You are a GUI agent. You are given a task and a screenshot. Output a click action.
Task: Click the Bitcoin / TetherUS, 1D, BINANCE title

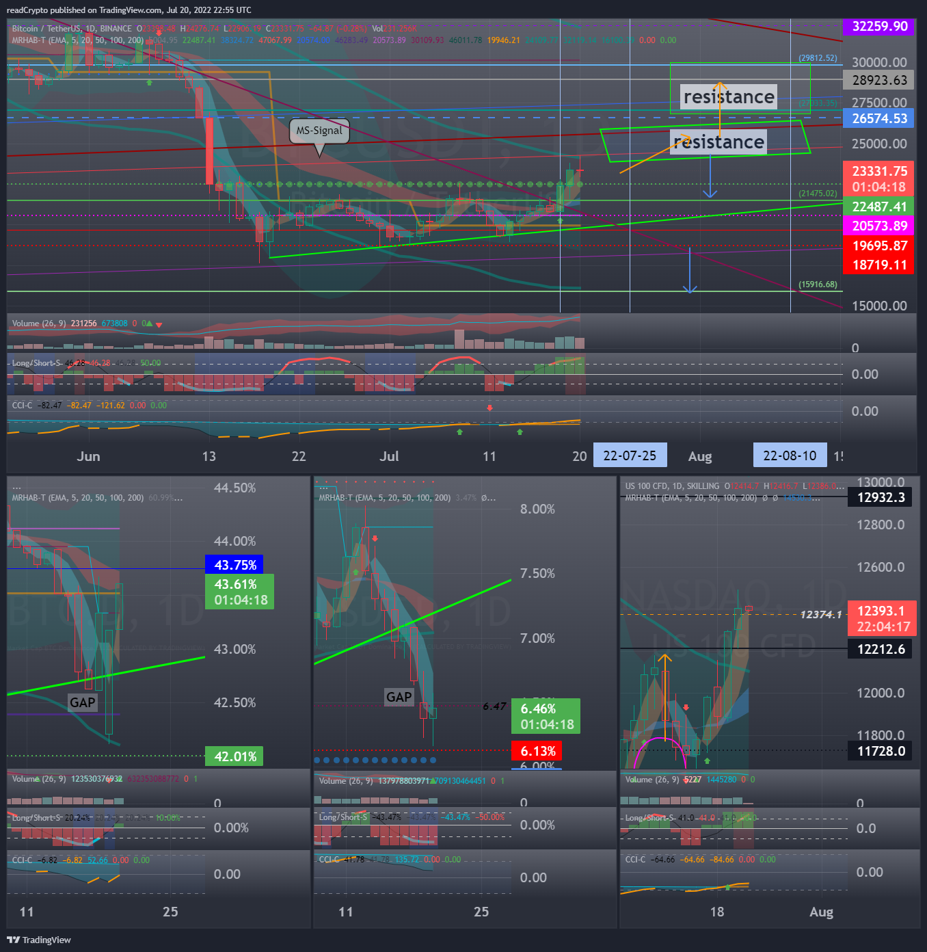tap(72, 29)
